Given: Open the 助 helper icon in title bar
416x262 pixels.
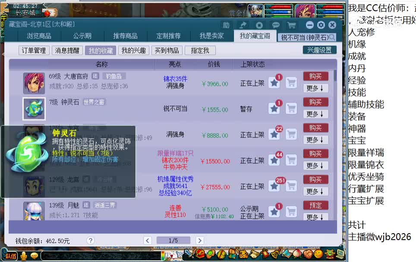Looking at the screenshot, I should (x=226, y=25).
